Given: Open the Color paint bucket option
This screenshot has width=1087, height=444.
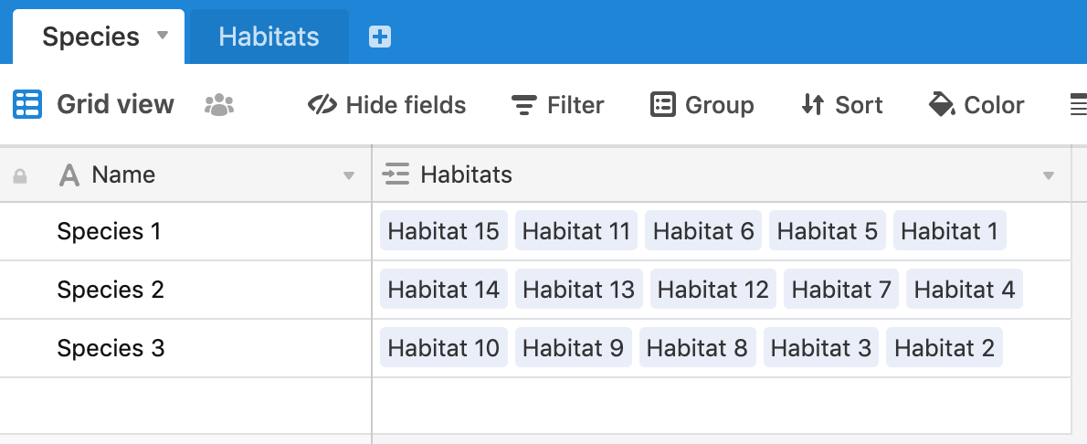Looking at the screenshot, I should point(976,105).
